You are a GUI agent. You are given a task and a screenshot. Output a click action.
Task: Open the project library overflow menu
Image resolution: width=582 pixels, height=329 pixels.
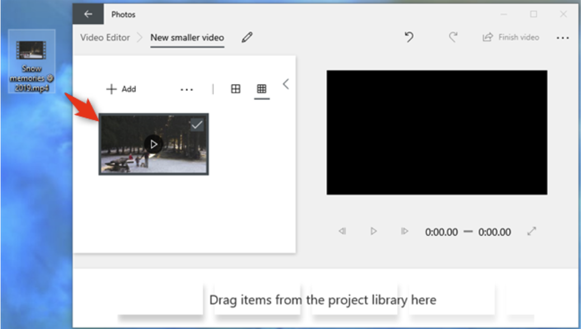click(187, 90)
